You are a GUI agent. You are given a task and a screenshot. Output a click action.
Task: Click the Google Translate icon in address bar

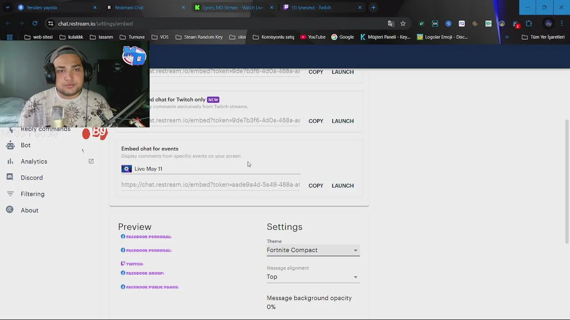point(391,24)
